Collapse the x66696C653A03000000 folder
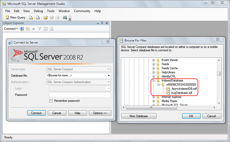The width and height of the screenshot is (230, 142). pos(158,85)
